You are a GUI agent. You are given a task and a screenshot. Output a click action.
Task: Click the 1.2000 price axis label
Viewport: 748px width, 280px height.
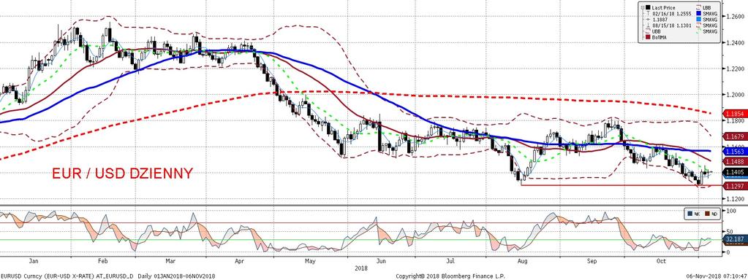pyautogui.click(x=734, y=94)
